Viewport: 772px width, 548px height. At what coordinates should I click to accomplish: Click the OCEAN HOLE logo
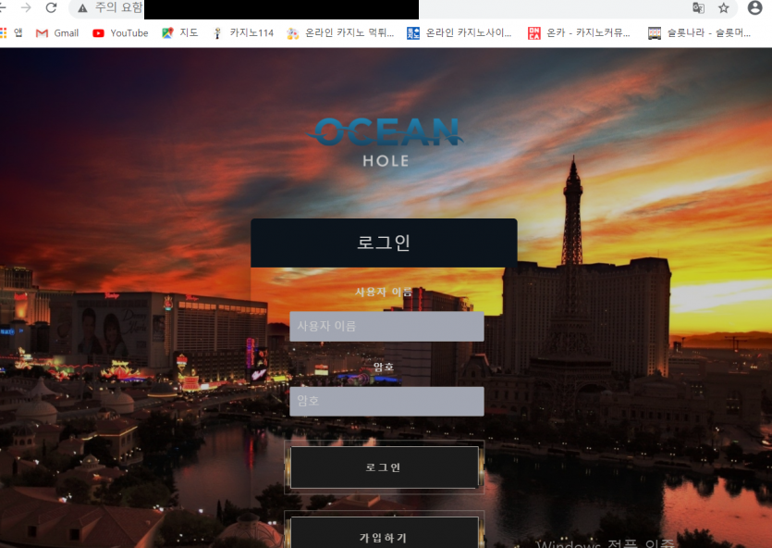click(386, 142)
